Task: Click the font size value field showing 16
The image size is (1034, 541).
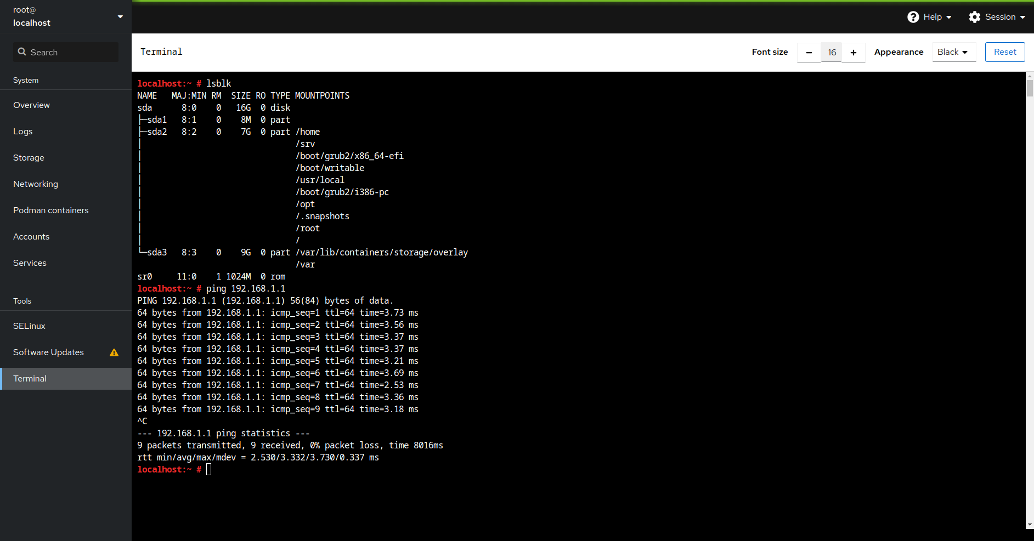Action: click(831, 52)
